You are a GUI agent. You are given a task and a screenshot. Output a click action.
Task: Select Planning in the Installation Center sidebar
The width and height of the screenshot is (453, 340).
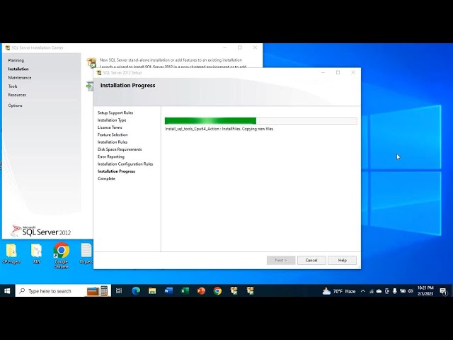pos(16,60)
